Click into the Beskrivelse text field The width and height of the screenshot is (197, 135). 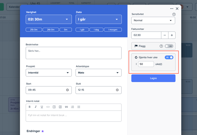[x=74, y=53]
